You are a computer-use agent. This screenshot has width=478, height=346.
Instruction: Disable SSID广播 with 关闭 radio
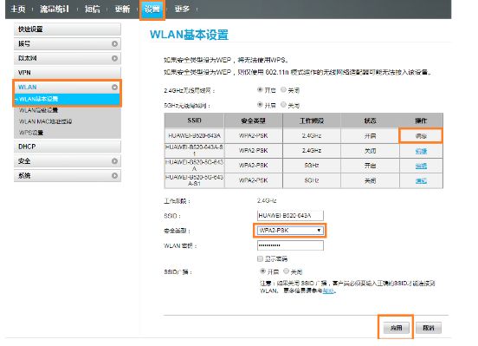[x=287, y=271]
